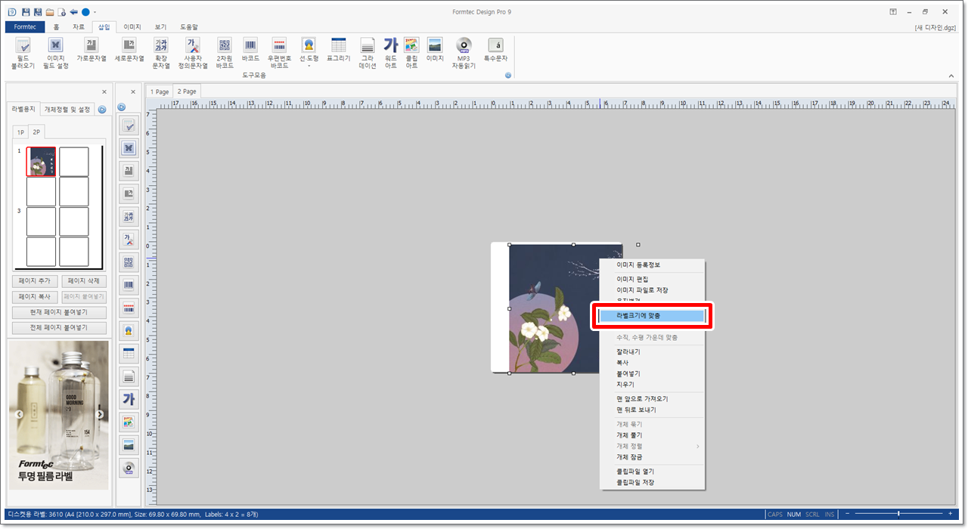Select the 개체정렬 및 설정 panel tab
The height and width of the screenshot is (529, 968).
pyautogui.click(x=67, y=109)
